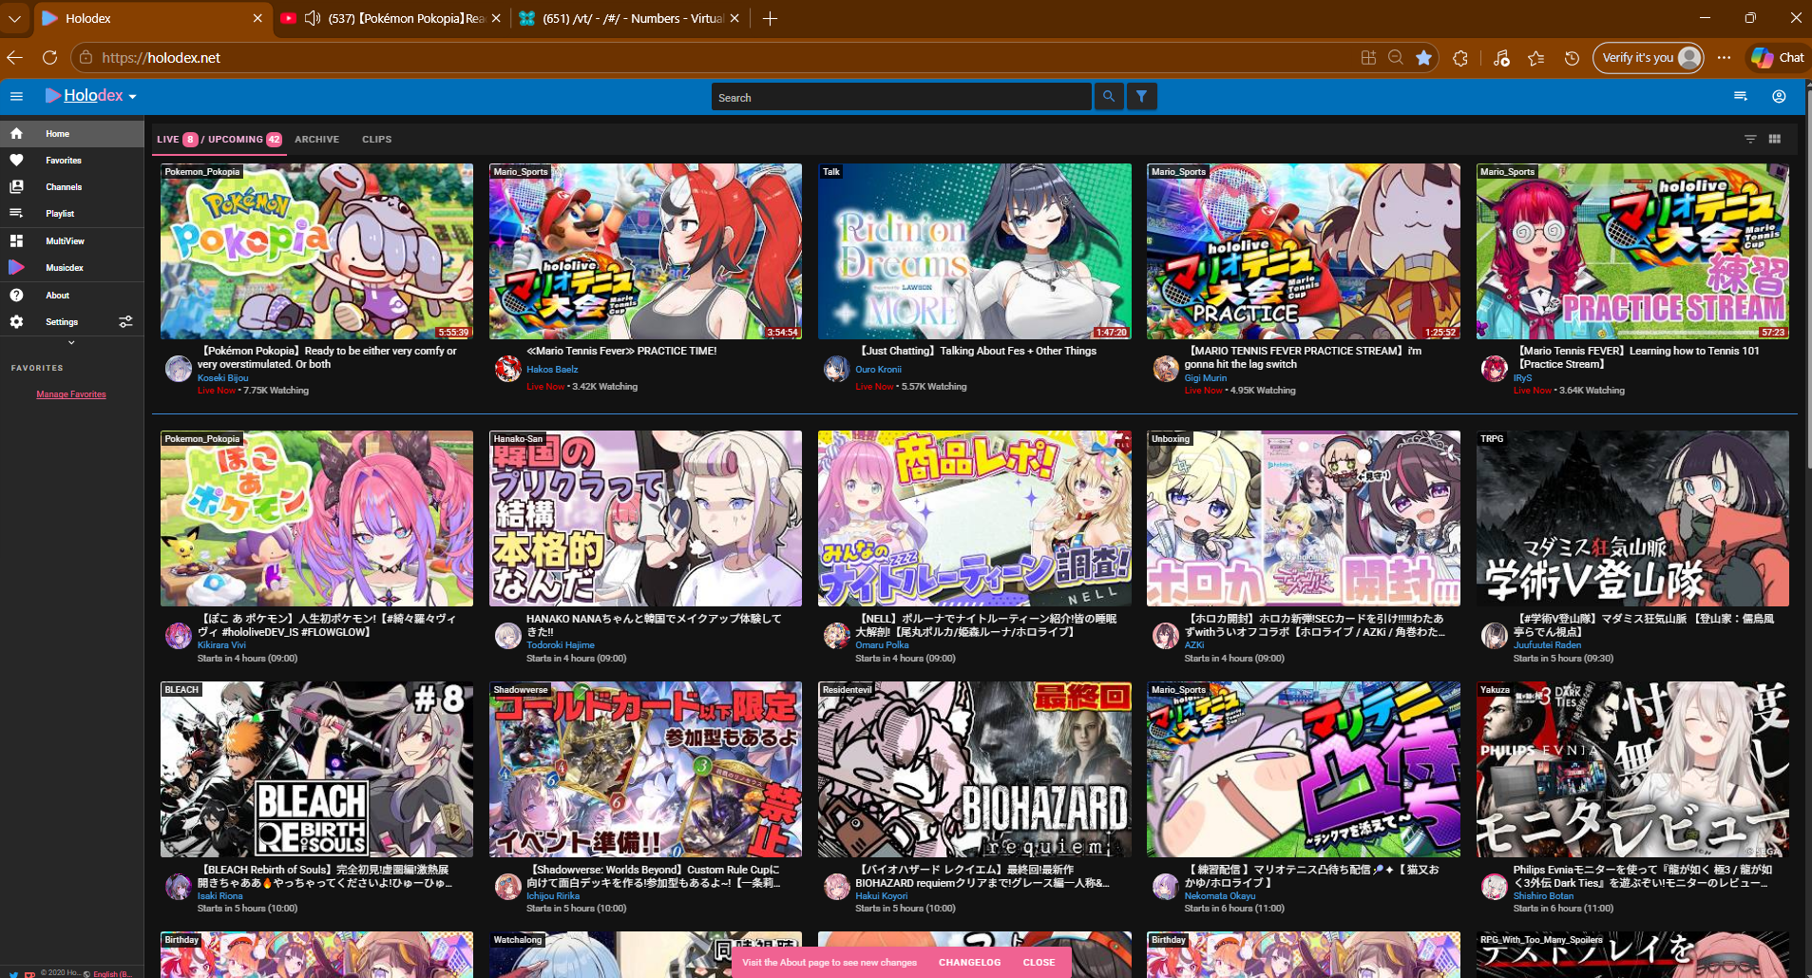Switch to the Pokémon Pokopia YouTube browser tab
This screenshot has width=1812, height=978.
click(x=391, y=19)
